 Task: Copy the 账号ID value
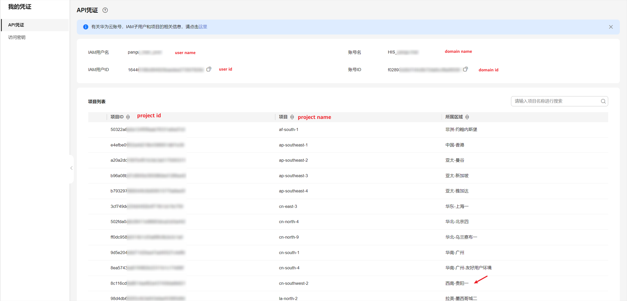click(x=466, y=69)
